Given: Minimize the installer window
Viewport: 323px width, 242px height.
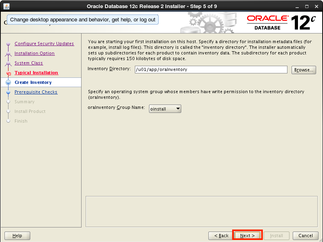Looking at the screenshot, I should pyautogui.click(x=297, y=6).
